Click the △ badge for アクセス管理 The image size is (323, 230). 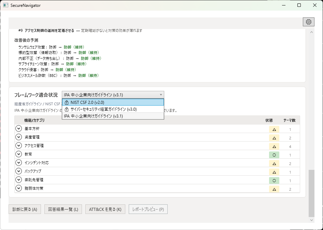click(x=274, y=146)
